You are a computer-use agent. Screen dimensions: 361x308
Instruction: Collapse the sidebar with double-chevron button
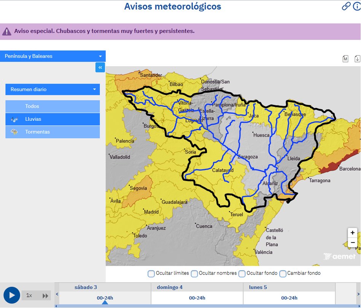[x=100, y=67]
